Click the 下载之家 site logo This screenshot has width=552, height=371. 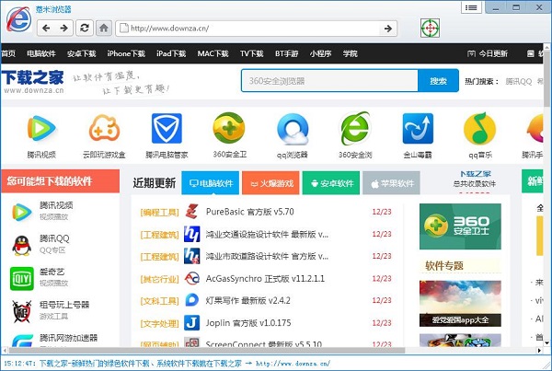click(x=34, y=81)
